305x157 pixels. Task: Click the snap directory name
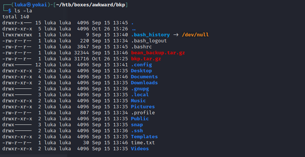(x=137, y=125)
